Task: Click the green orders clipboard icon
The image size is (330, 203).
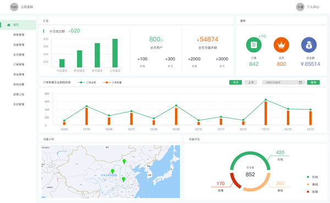Action: 254,44
